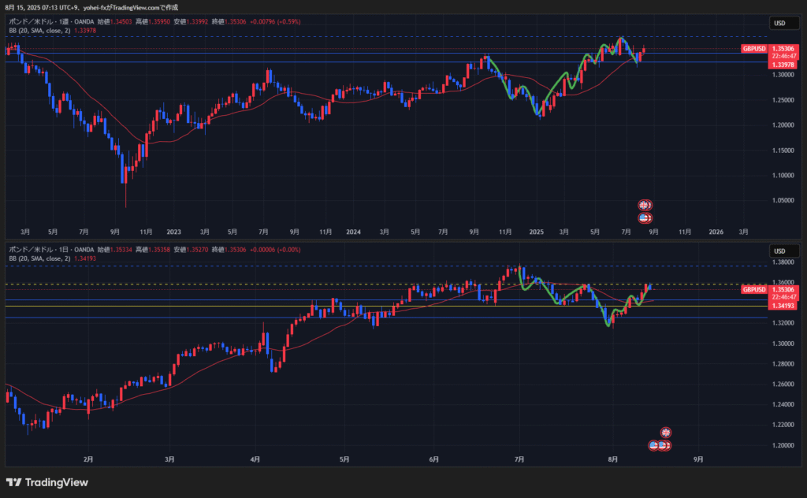Click the UK flag event icon on weekly chart
Image resolution: width=807 pixels, height=498 pixels.
645,206
